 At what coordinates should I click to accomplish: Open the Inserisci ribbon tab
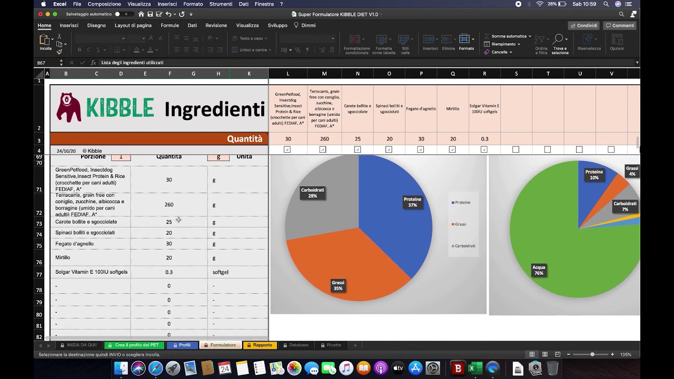[69, 25]
